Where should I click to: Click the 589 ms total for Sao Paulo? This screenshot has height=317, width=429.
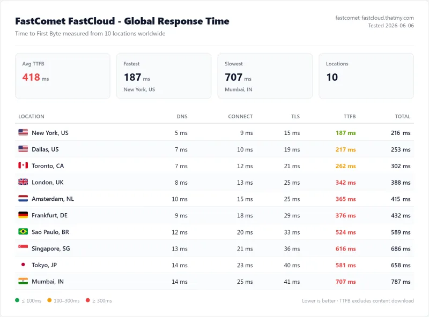point(401,232)
